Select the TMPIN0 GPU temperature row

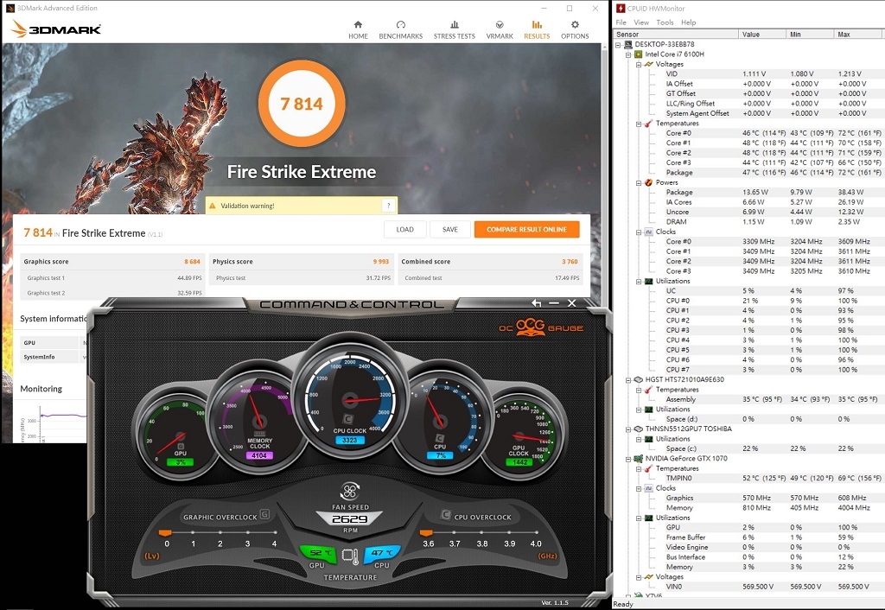click(774, 478)
